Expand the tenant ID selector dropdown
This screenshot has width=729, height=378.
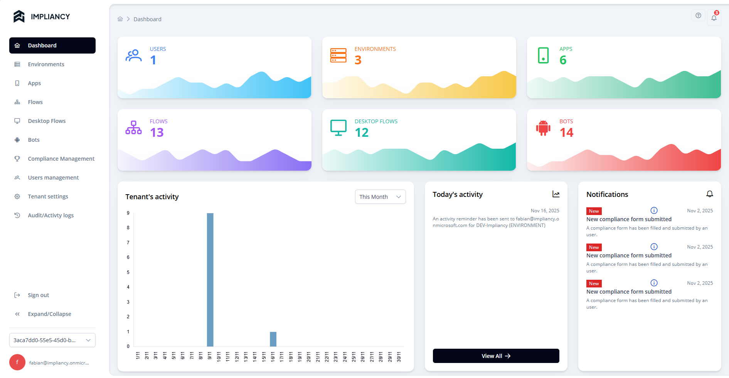click(52, 340)
